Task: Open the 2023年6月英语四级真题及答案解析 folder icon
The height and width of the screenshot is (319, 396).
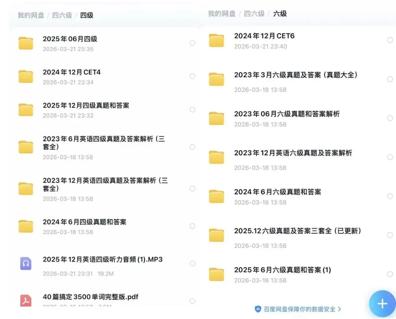Action: [25, 147]
